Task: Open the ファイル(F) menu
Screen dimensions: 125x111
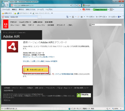Action: [x=6, y=10]
